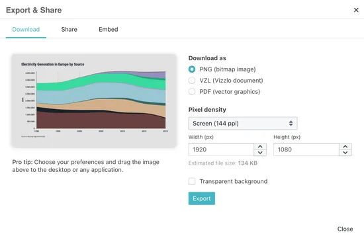
Task: Close the Export & Share dialog via X icon
Action: click(356, 10)
